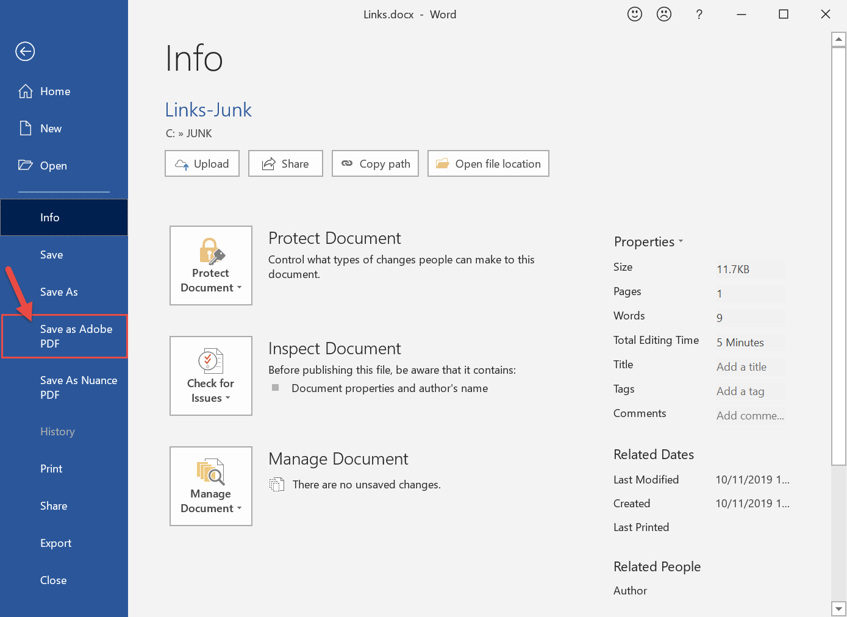
Task: Click the frowning face feedback icon
Action: pyautogui.click(x=664, y=14)
